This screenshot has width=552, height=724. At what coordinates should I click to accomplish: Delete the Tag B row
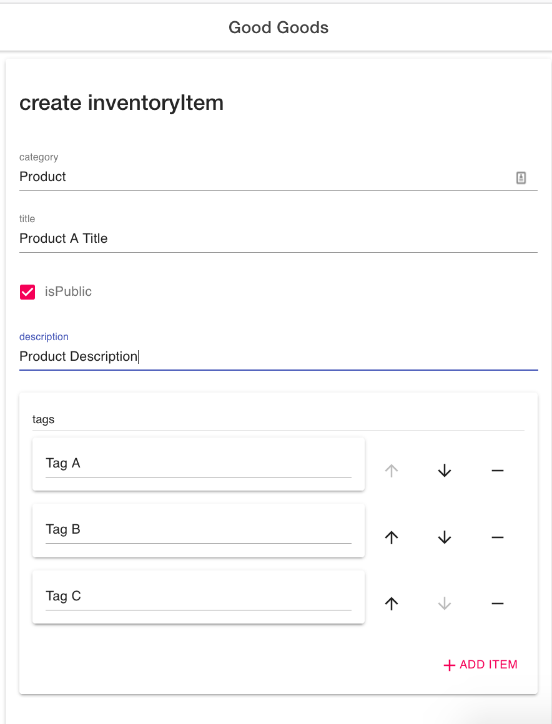pyautogui.click(x=497, y=537)
